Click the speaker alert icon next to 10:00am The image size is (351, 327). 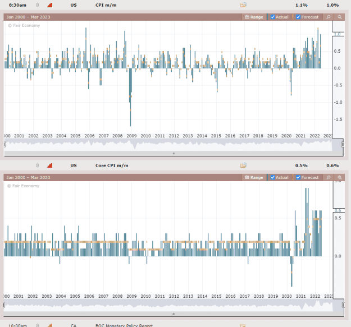pos(37,325)
